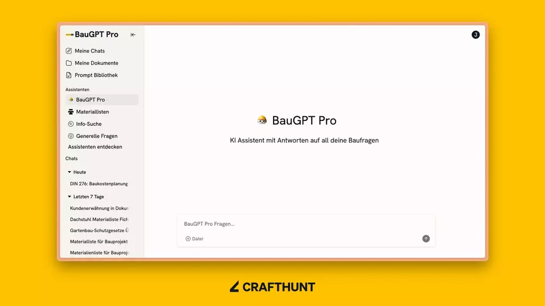Click the Chats section label
The image size is (545, 306).
(72, 158)
